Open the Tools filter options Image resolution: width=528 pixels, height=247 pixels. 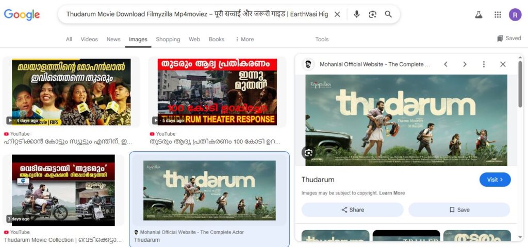click(x=322, y=39)
